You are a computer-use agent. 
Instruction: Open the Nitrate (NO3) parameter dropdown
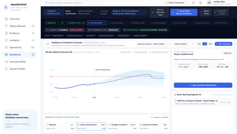click(184, 44)
